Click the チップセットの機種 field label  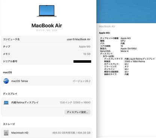pos(109,38)
